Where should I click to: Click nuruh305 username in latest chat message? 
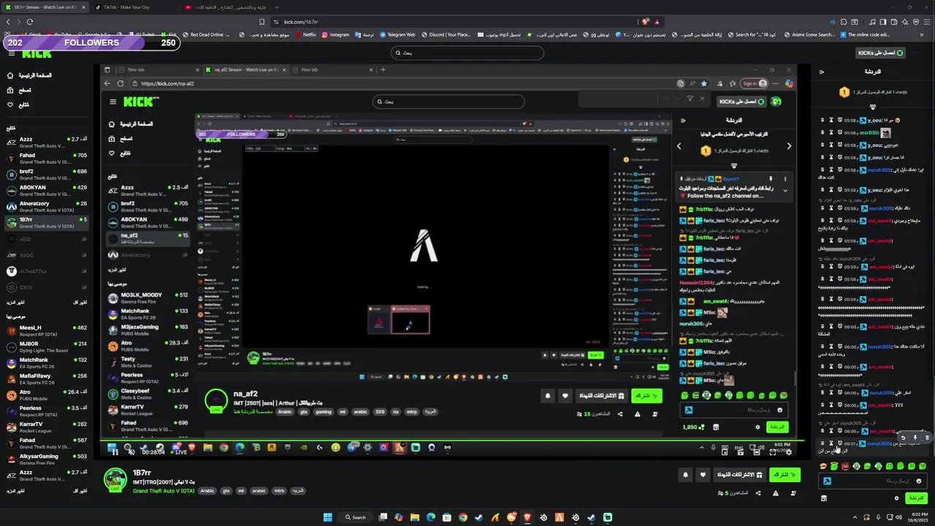(880, 443)
